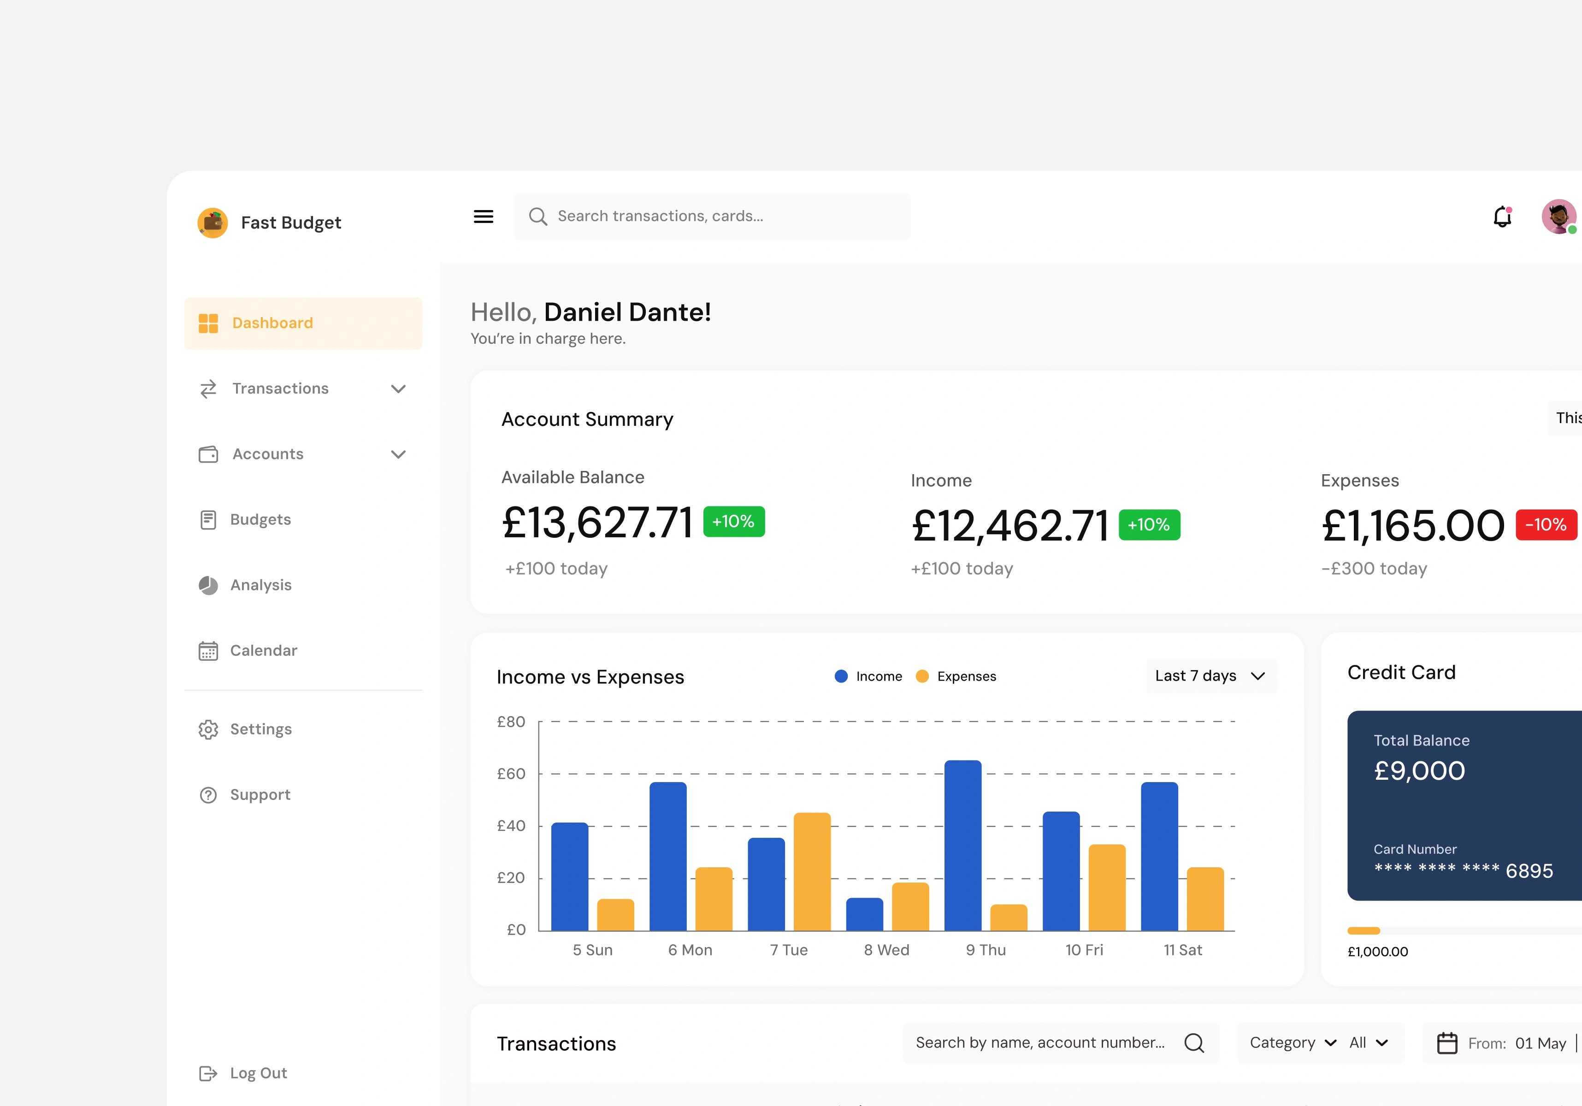Open the notifications bell
Image resolution: width=1582 pixels, height=1106 pixels.
coord(1502,217)
